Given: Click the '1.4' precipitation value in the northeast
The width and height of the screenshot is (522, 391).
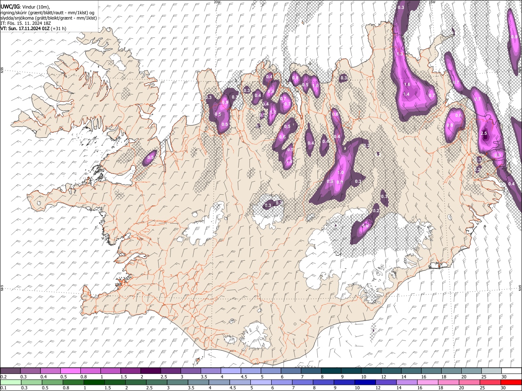Looking at the screenshot, I should click(x=406, y=94).
